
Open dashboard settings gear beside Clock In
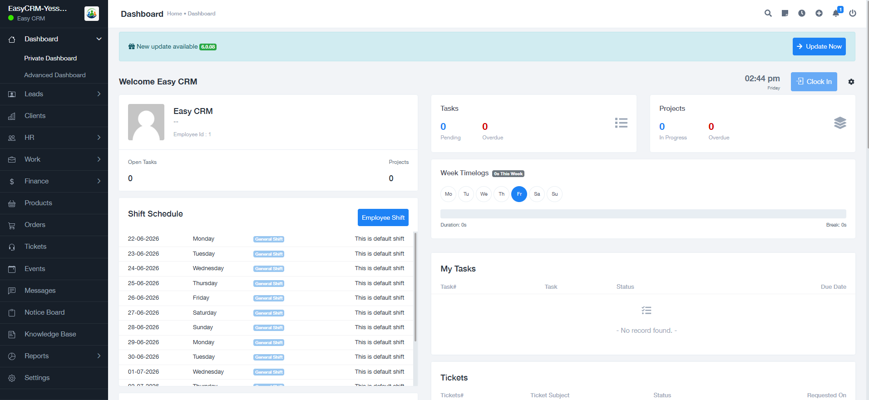[851, 82]
